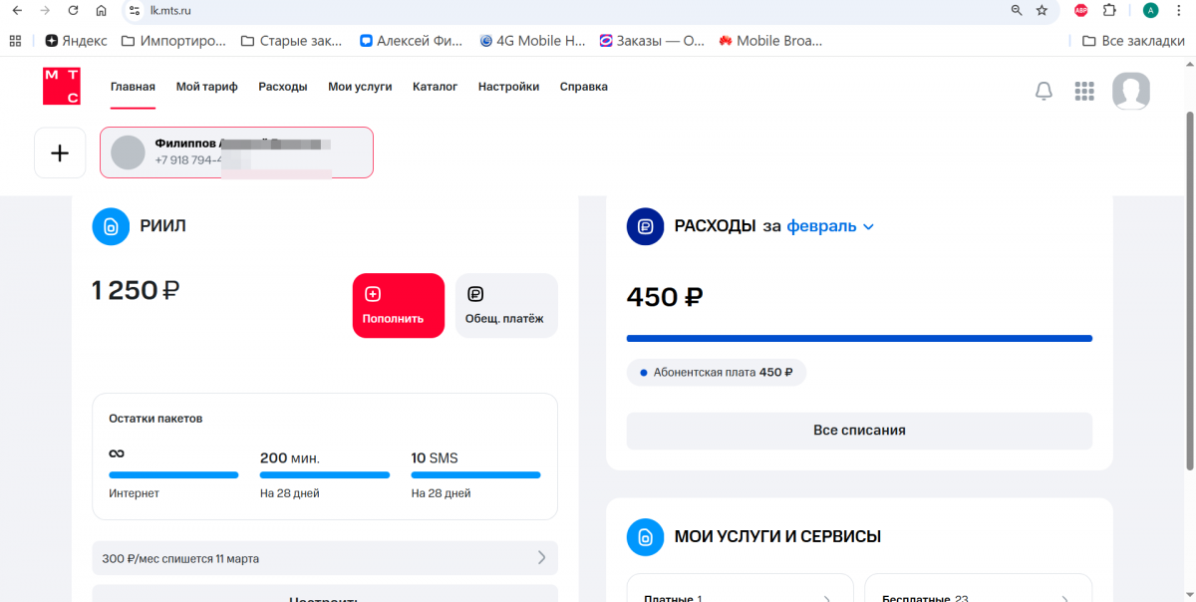Open the apps grid icon
This screenshot has width=1196, height=602.
(x=1084, y=92)
